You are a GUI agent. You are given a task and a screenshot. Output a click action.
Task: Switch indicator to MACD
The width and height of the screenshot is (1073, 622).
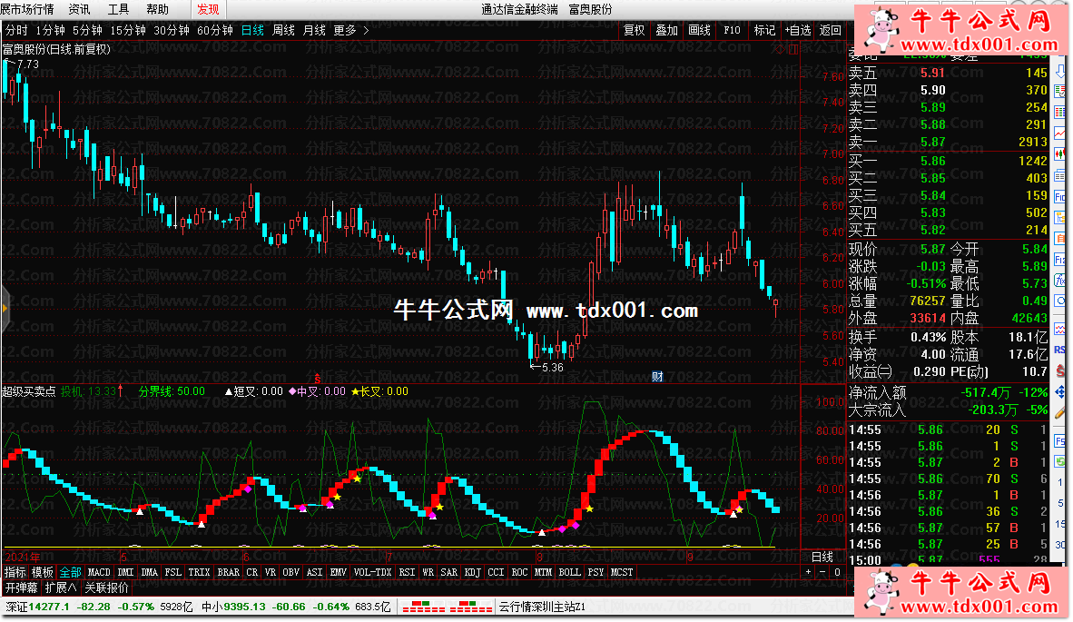pos(99,572)
